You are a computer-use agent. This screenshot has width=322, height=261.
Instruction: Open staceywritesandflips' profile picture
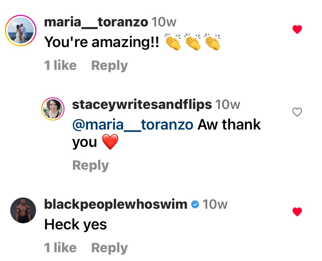(x=53, y=109)
